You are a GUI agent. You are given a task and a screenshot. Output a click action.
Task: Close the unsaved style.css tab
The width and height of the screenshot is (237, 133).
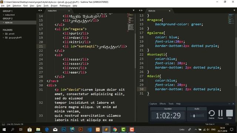(x=170, y=11)
